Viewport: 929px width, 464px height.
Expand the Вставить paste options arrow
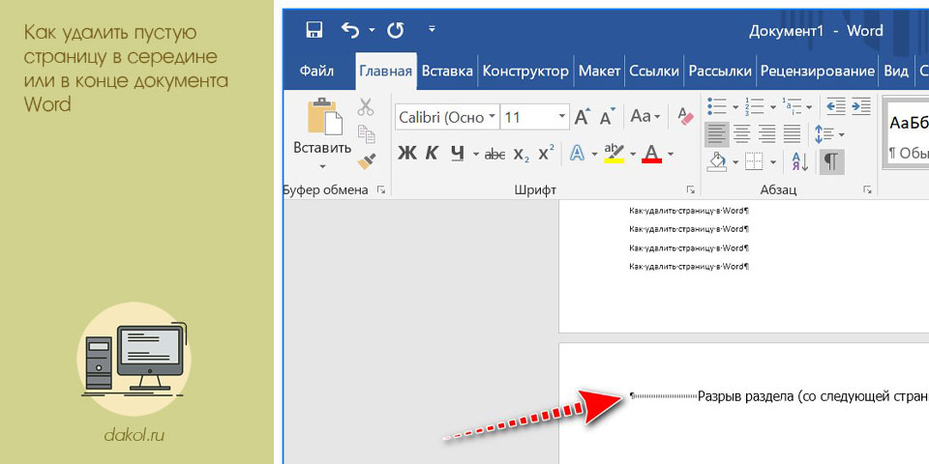[323, 166]
